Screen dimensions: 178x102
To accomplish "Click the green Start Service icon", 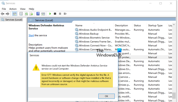I will click(x=50, y=14).
